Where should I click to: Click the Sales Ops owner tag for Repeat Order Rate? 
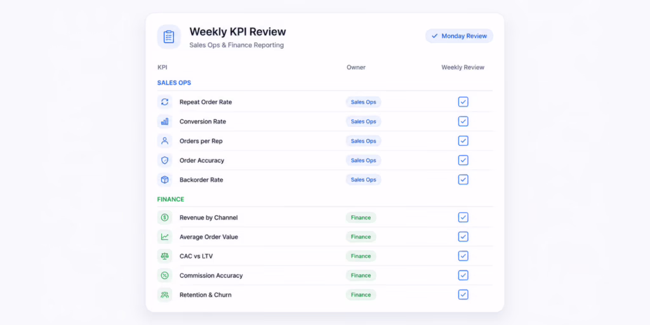(x=364, y=102)
